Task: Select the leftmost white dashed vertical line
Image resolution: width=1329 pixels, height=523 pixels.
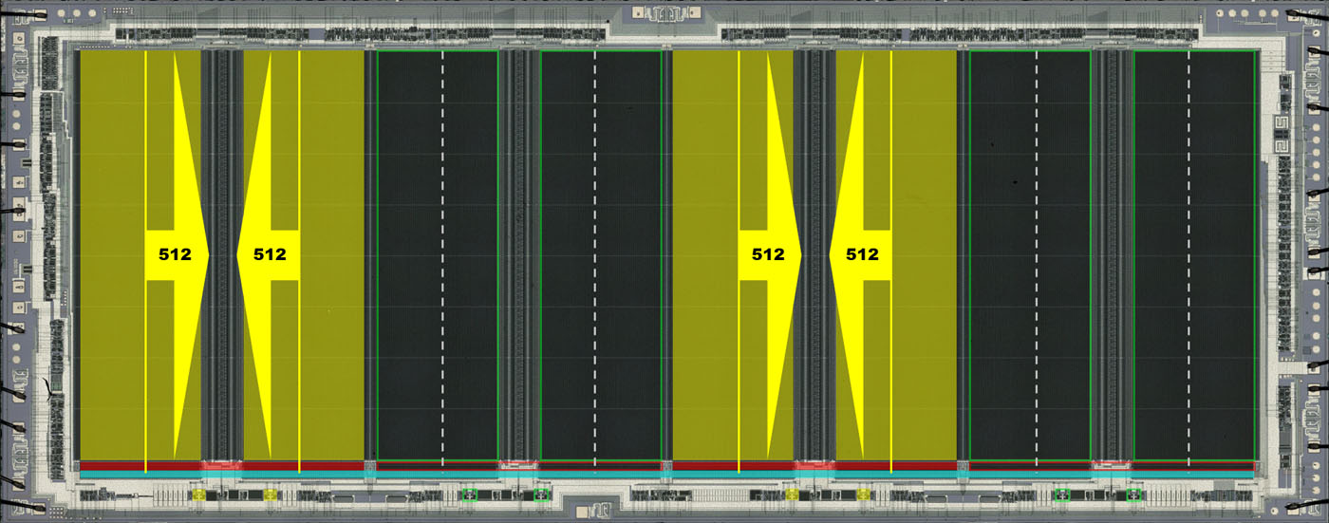Action: pyautogui.click(x=441, y=256)
